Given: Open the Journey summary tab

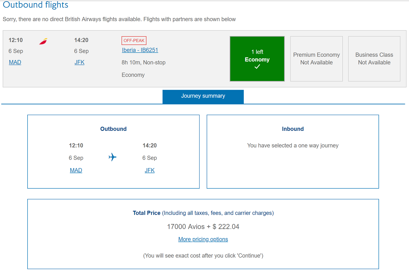Looking at the screenshot, I should pos(203,96).
